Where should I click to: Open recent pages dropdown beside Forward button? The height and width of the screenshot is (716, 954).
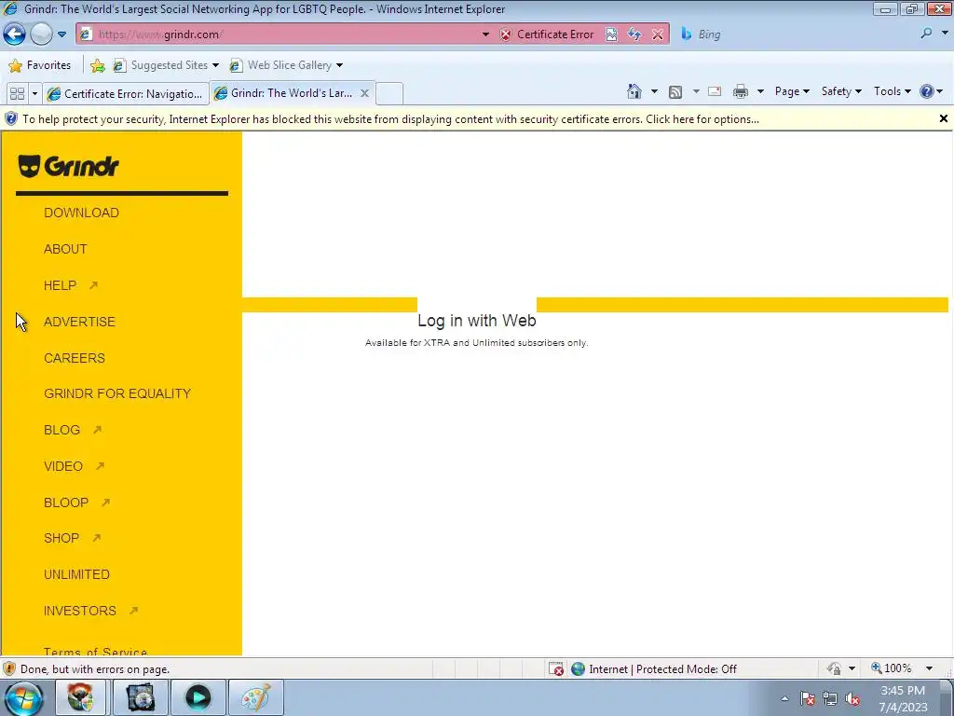[x=62, y=34]
